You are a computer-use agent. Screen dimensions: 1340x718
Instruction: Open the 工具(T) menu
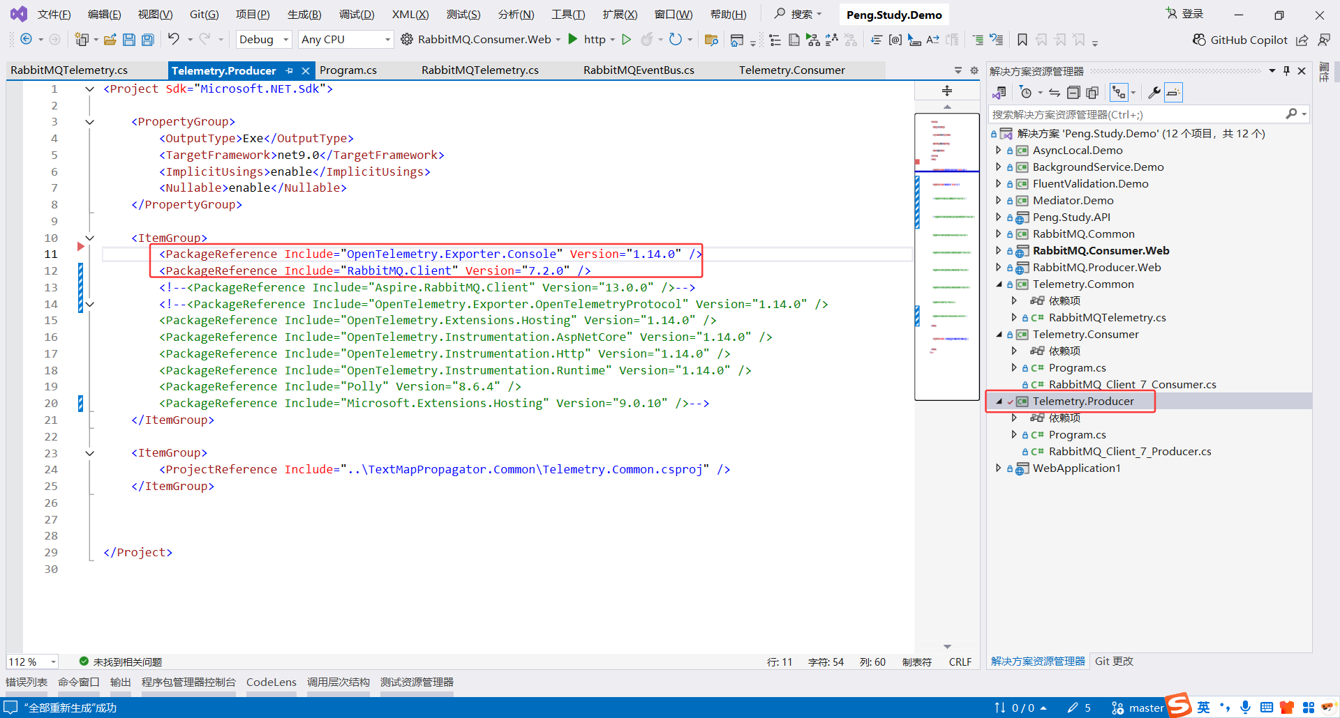coord(568,15)
